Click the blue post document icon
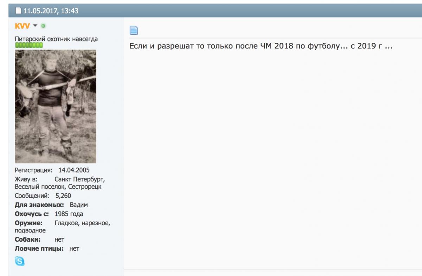Viewport: 422px width, 276px height. [134, 31]
